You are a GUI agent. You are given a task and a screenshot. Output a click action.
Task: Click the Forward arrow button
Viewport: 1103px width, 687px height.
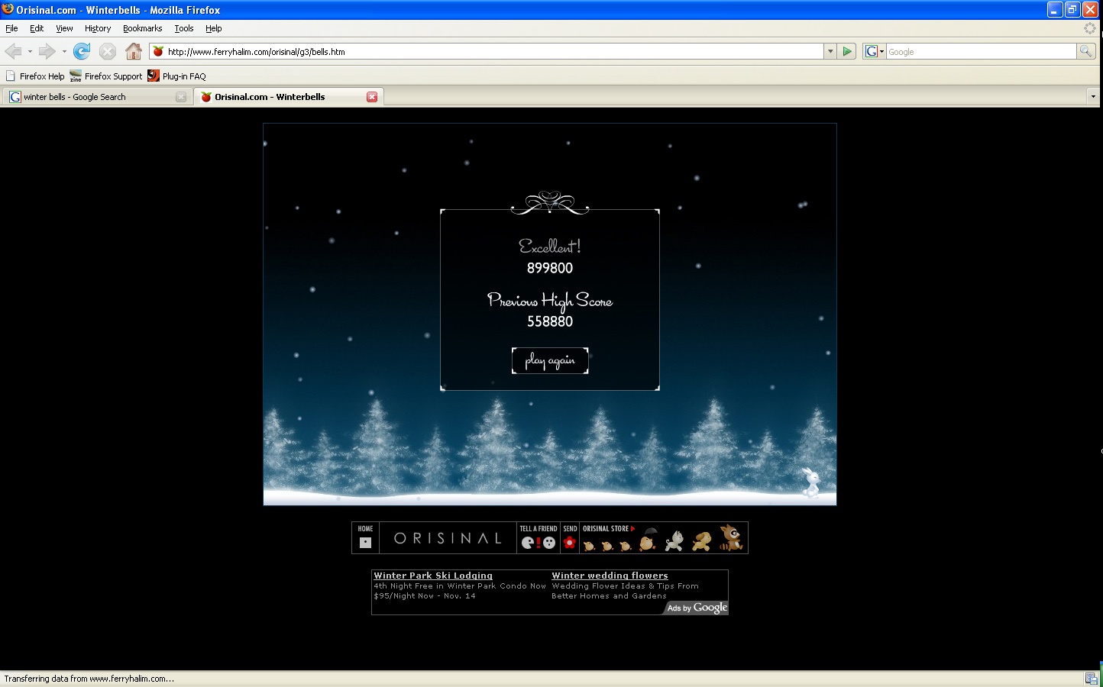[47, 51]
